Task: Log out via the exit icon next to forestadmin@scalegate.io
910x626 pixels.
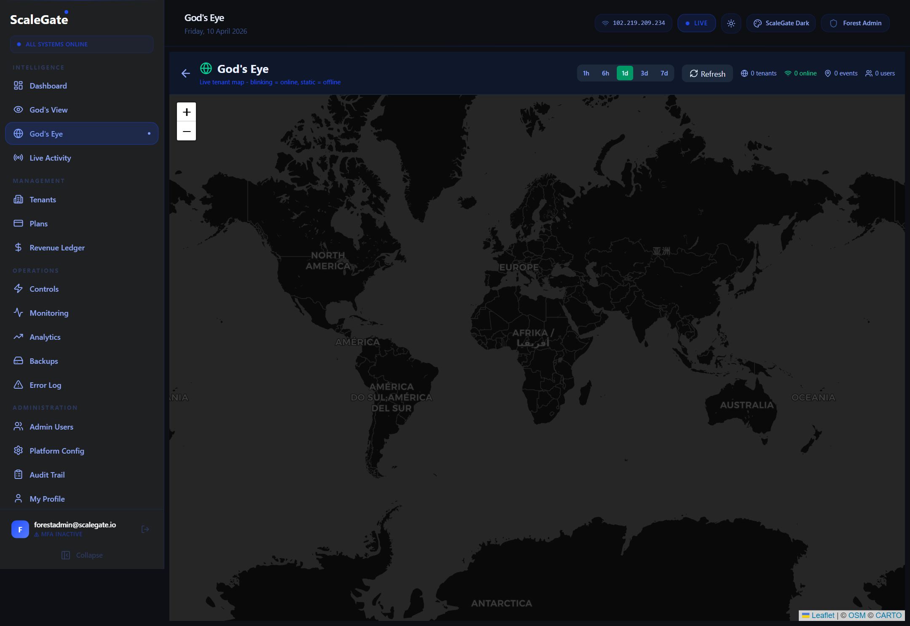Action: [x=145, y=529]
